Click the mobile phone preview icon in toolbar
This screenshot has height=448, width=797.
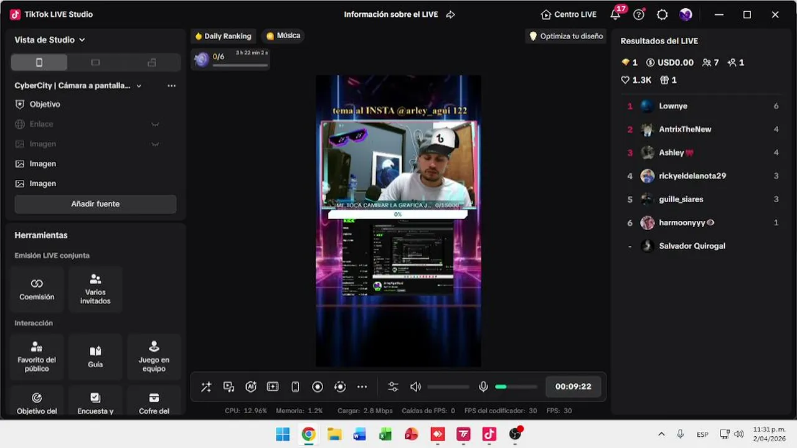pos(295,387)
